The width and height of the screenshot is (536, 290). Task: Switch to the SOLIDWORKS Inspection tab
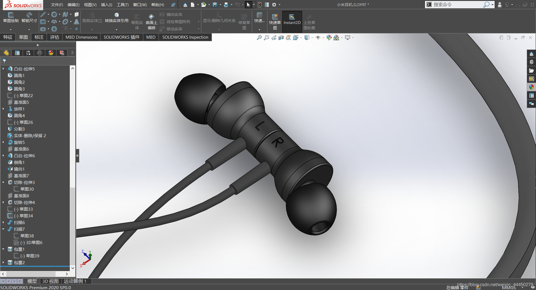[185, 37]
